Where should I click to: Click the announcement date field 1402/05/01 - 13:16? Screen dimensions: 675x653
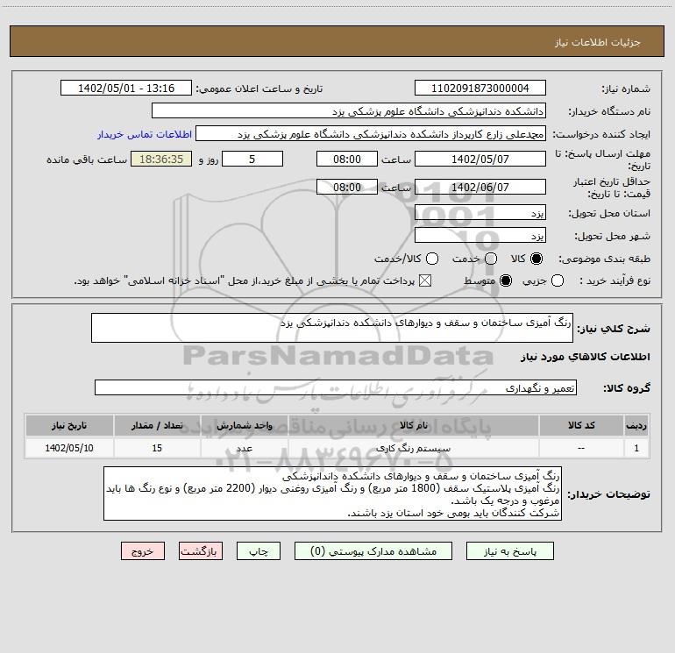pos(126,89)
